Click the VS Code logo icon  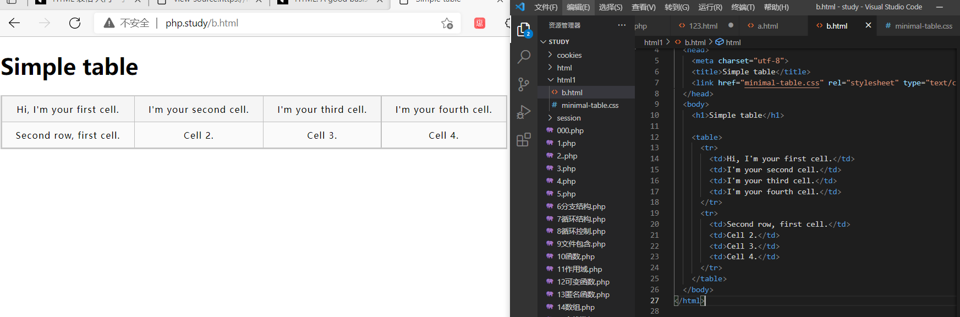point(520,7)
